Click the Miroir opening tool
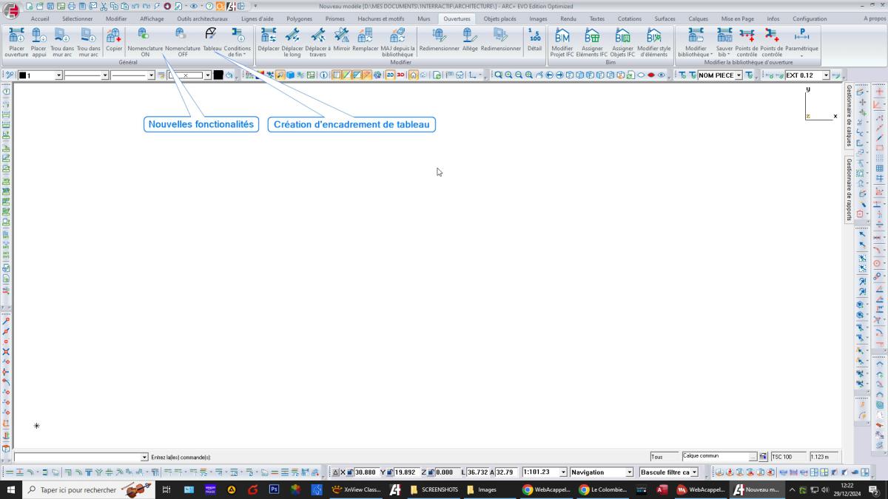 [341, 41]
